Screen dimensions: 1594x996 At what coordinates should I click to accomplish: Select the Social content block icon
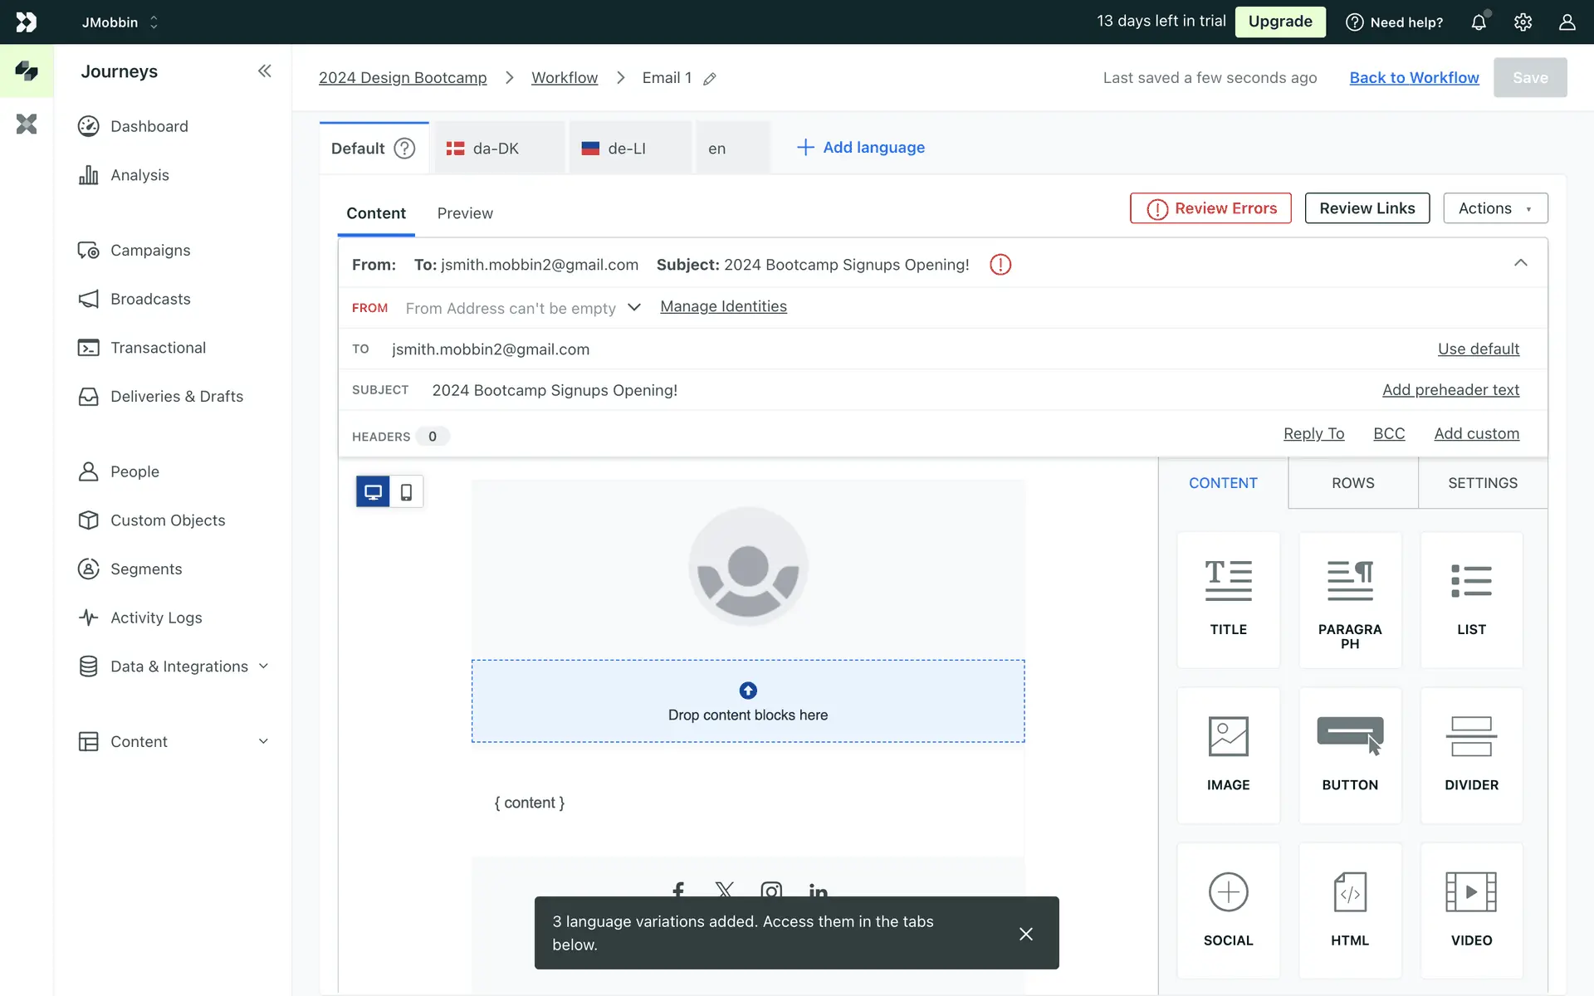click(x=1228, y=892)
